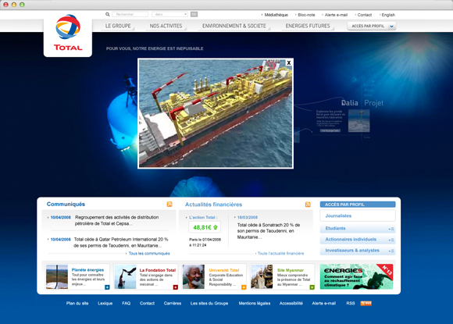This screenshot has height=324, width=453.
Task: Open the Energies N°13 magazine banner
Action: click(356, 276)
